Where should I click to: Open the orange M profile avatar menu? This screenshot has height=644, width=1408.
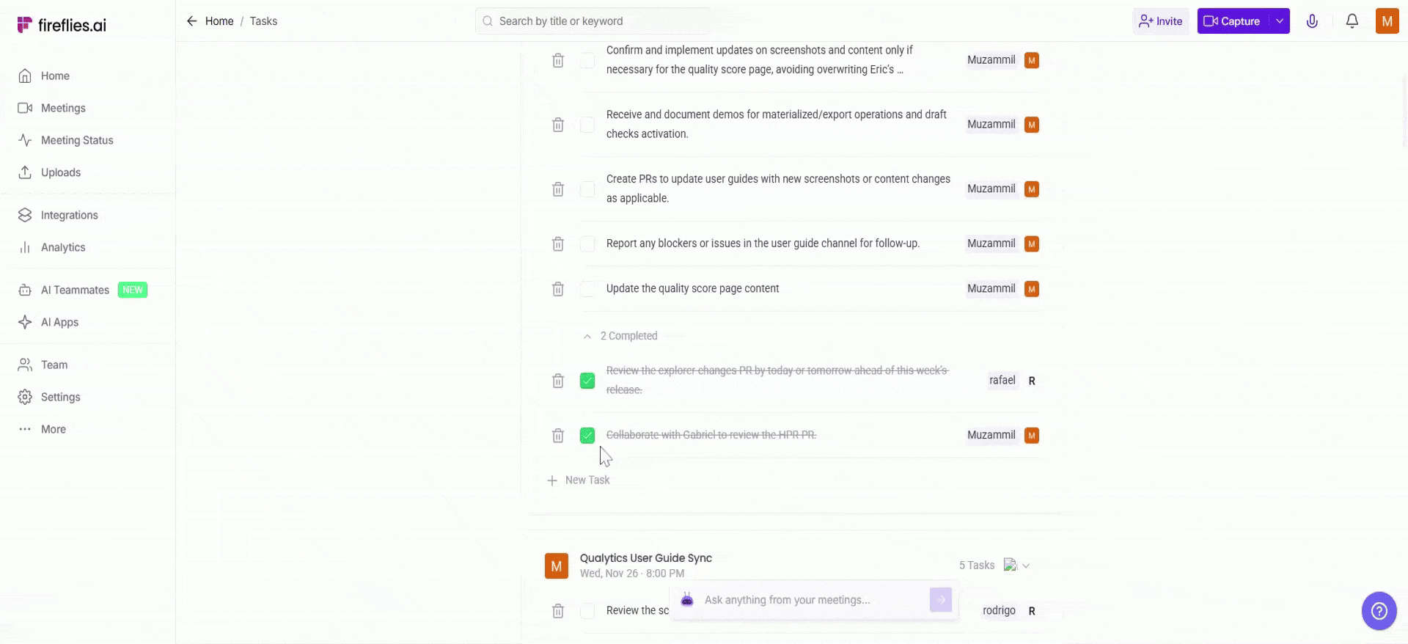pos(1387,21)
